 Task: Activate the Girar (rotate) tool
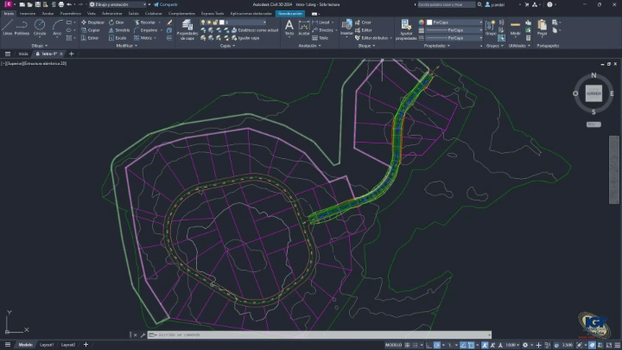pyautogui.click(x=117, y=22)
